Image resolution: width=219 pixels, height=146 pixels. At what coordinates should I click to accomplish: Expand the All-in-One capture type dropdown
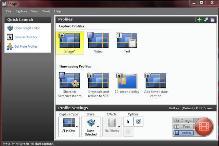(77, 126)
